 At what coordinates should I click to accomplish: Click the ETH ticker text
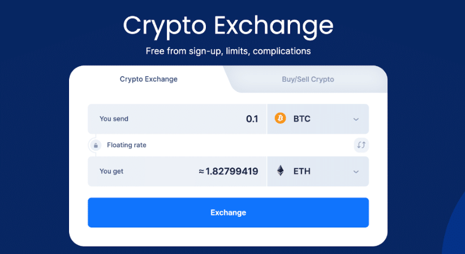[302, 171]
